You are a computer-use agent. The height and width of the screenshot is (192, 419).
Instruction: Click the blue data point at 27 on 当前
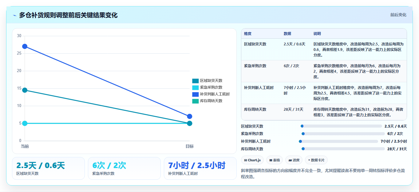click(25, 46)
